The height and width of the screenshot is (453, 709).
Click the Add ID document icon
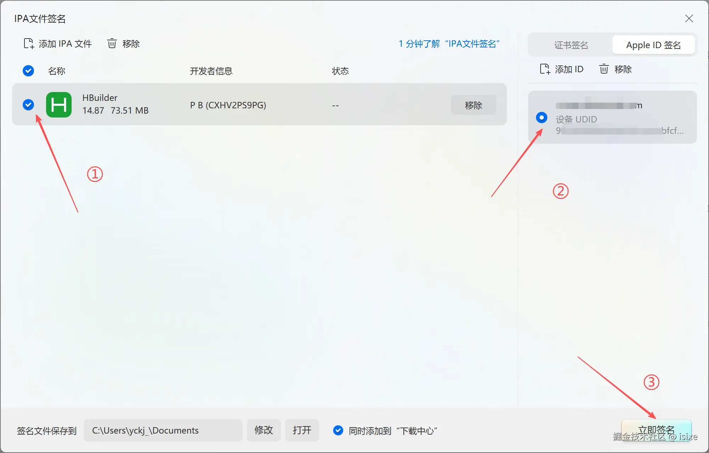[545, 69]
